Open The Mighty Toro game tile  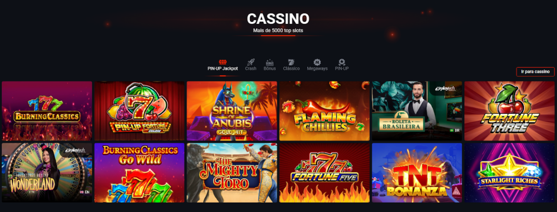pyautogui.click(x=232, y=172)
